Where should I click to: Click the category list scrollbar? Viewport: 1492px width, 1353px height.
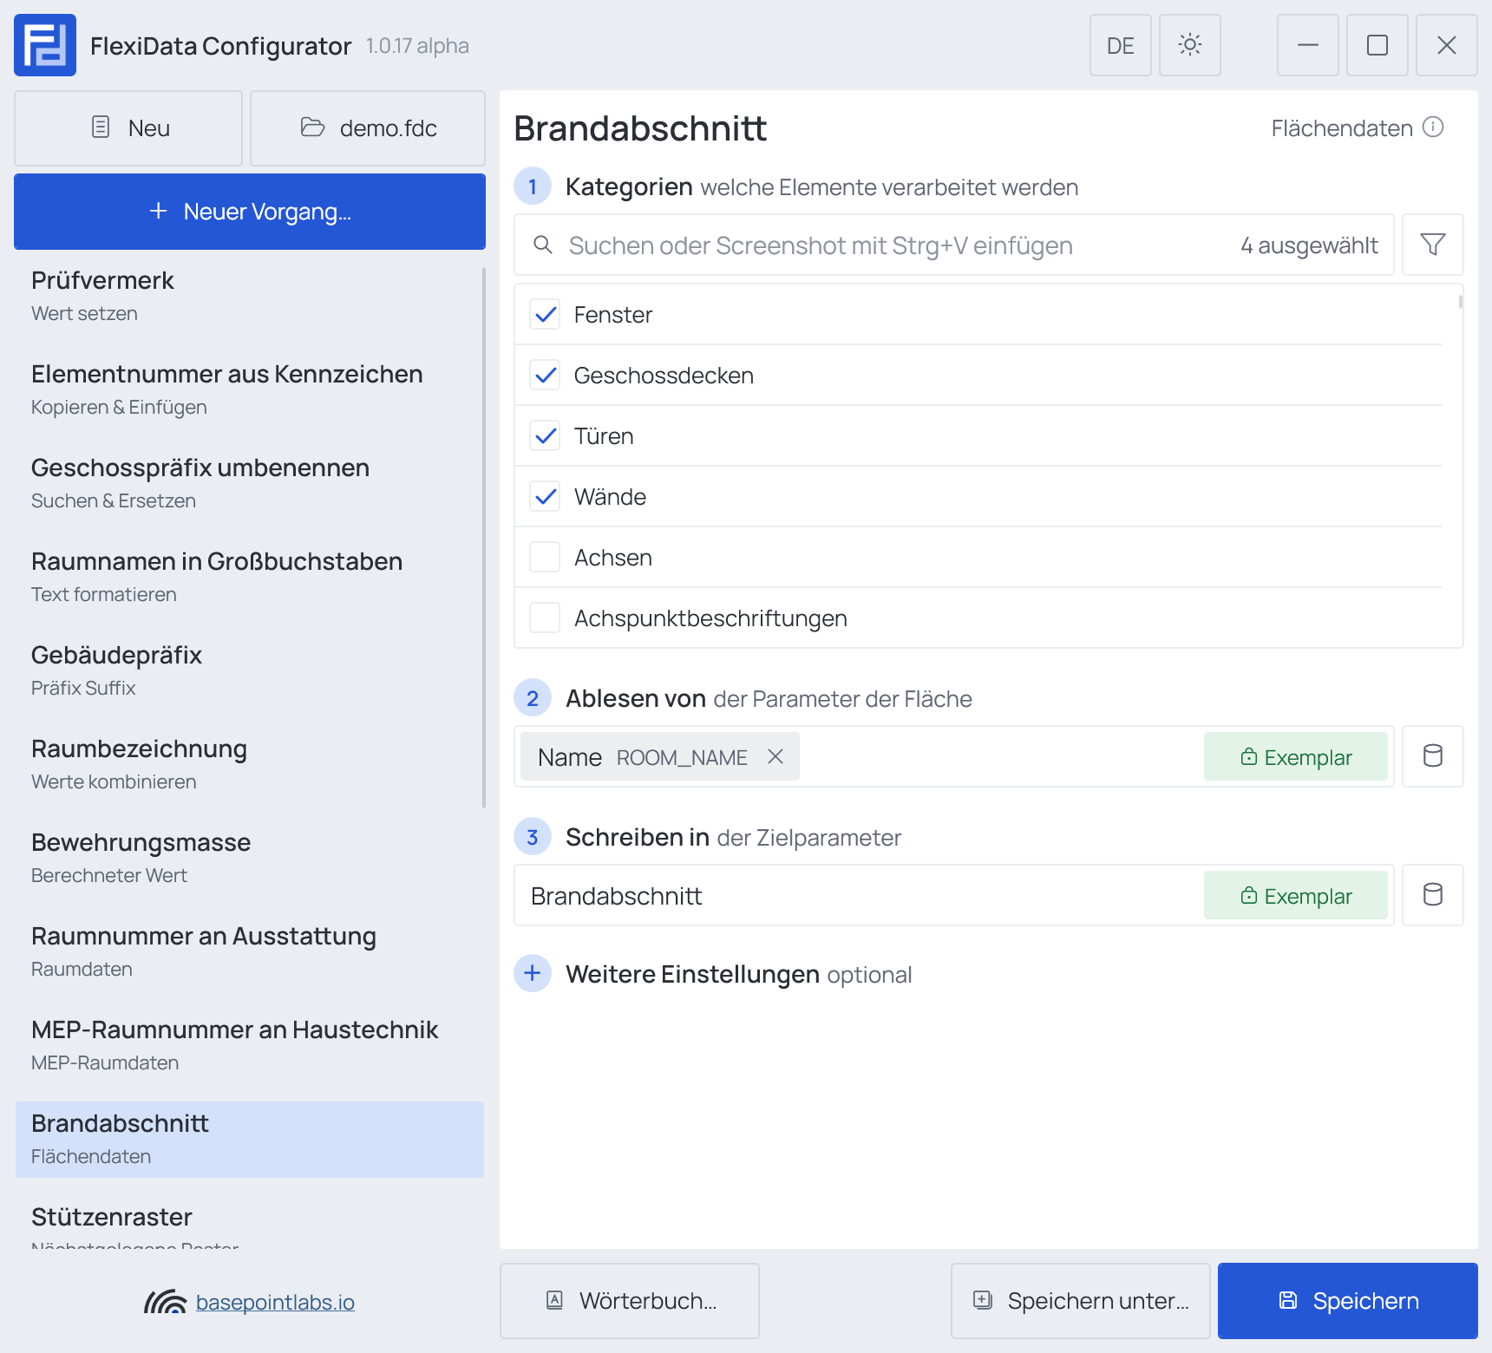pyautogui.click(x=1461, y=302)
